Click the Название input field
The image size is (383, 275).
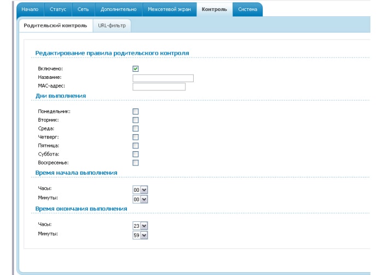tap(163, 78)
